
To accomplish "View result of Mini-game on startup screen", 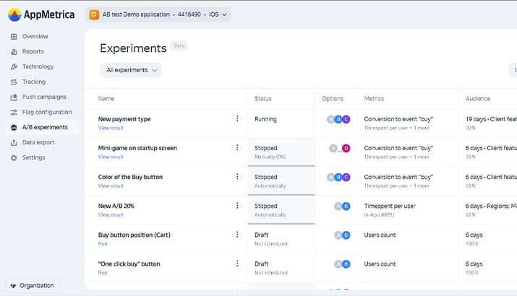I will pyautogui.click(x=111, y=157).
